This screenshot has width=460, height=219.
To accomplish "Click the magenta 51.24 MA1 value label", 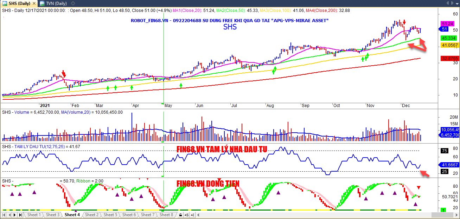I will (447, 24).
